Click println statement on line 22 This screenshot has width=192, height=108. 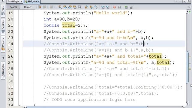coord(95,31)
